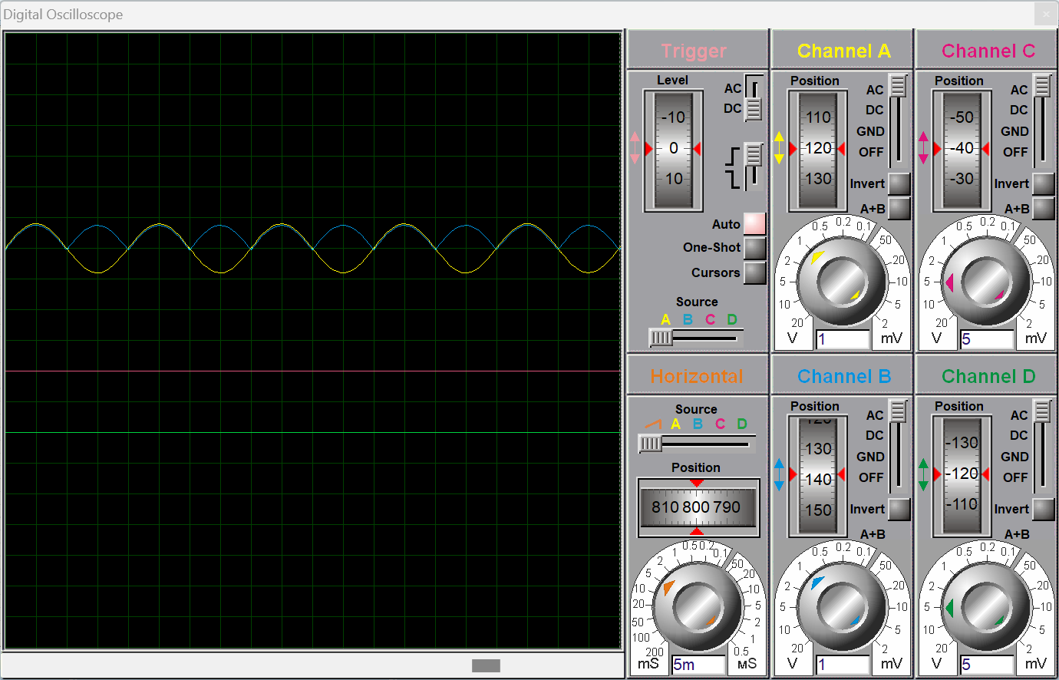This screenshot has width=1059, height=680.
Task: Click blue Channel B position arrows
Action: 779,474
